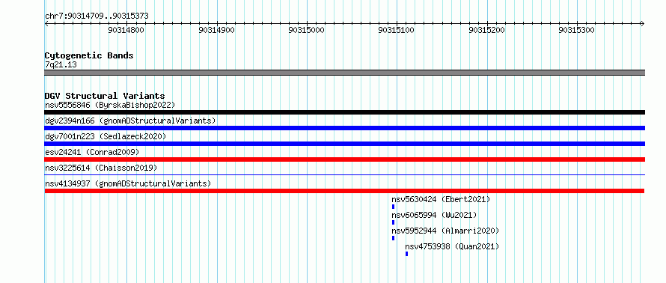The image size is (666, 283).
Task: Click ruler coordinate 90315200
Action: [486, 30]
